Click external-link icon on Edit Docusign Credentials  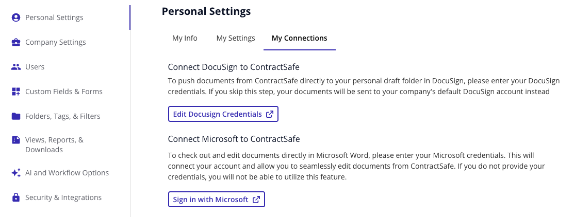[x=269, y=114]
